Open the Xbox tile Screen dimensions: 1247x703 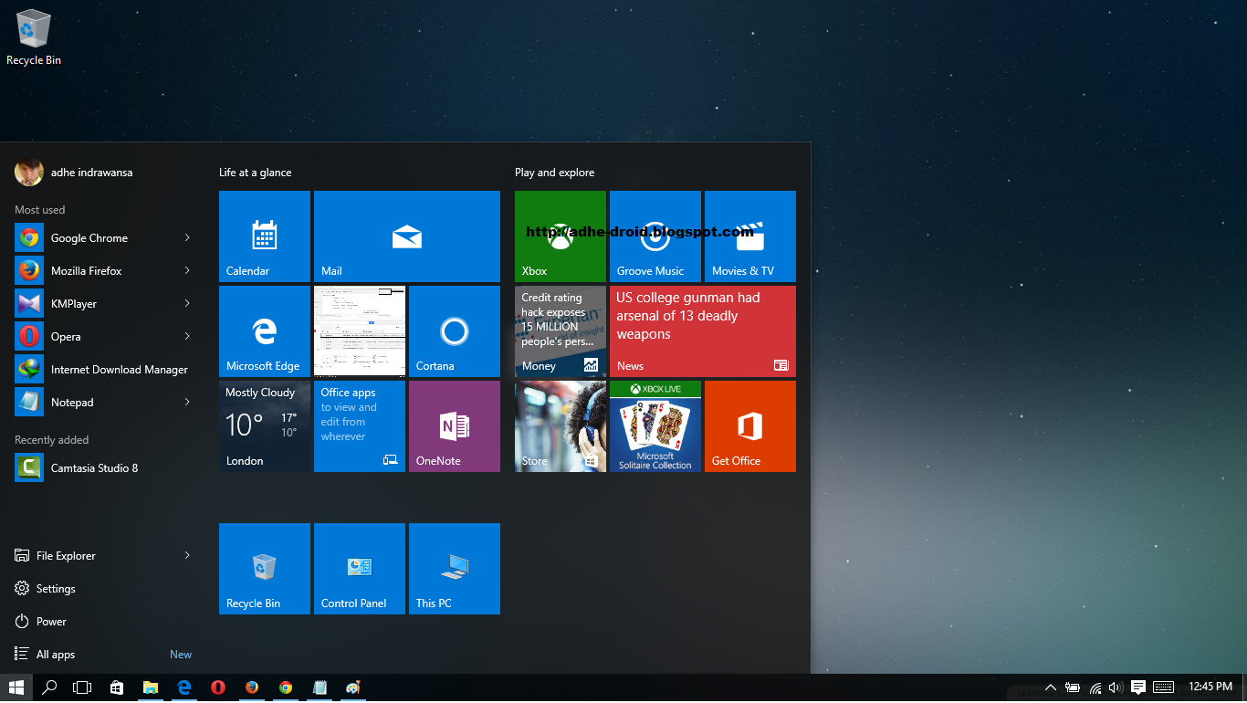pyautogui.click(x=561, y=236)
